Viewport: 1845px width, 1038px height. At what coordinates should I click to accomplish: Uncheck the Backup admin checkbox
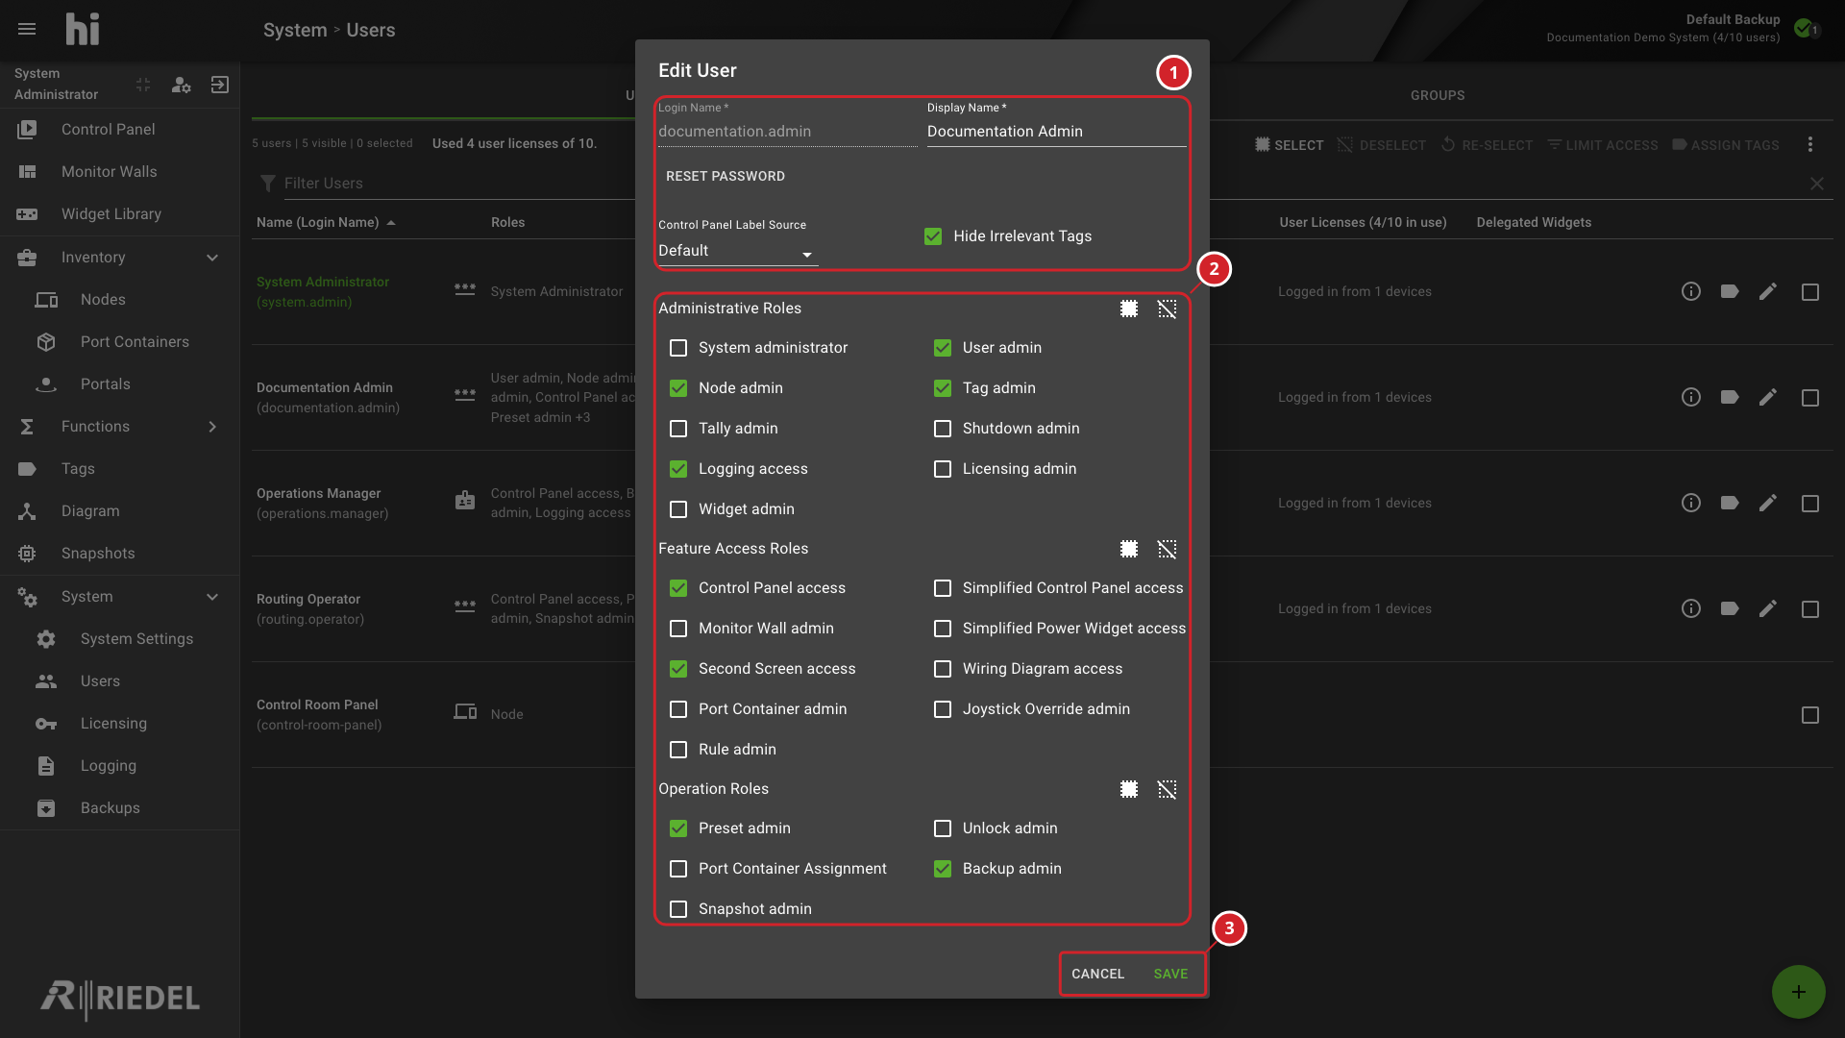943,869
